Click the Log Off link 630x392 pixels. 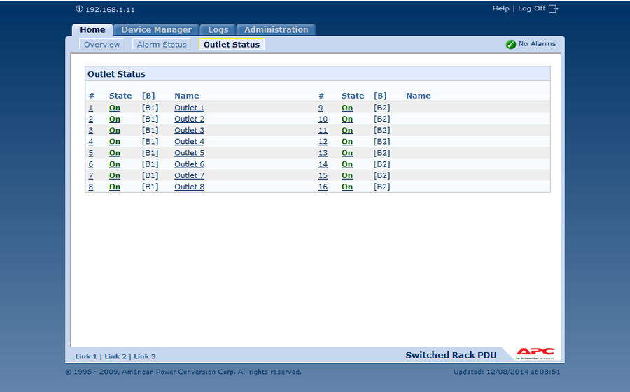(x=531, y=8)
